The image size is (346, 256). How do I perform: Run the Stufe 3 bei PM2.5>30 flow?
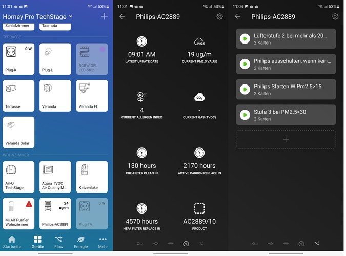pos(245,115)
